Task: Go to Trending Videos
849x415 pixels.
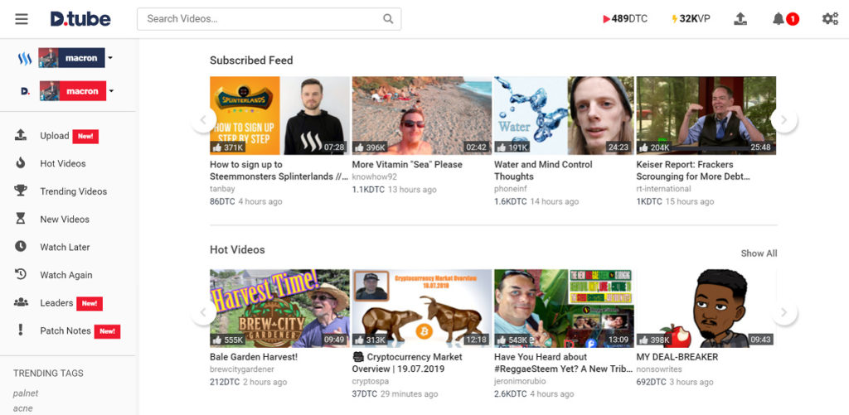Action: point(74,191)
